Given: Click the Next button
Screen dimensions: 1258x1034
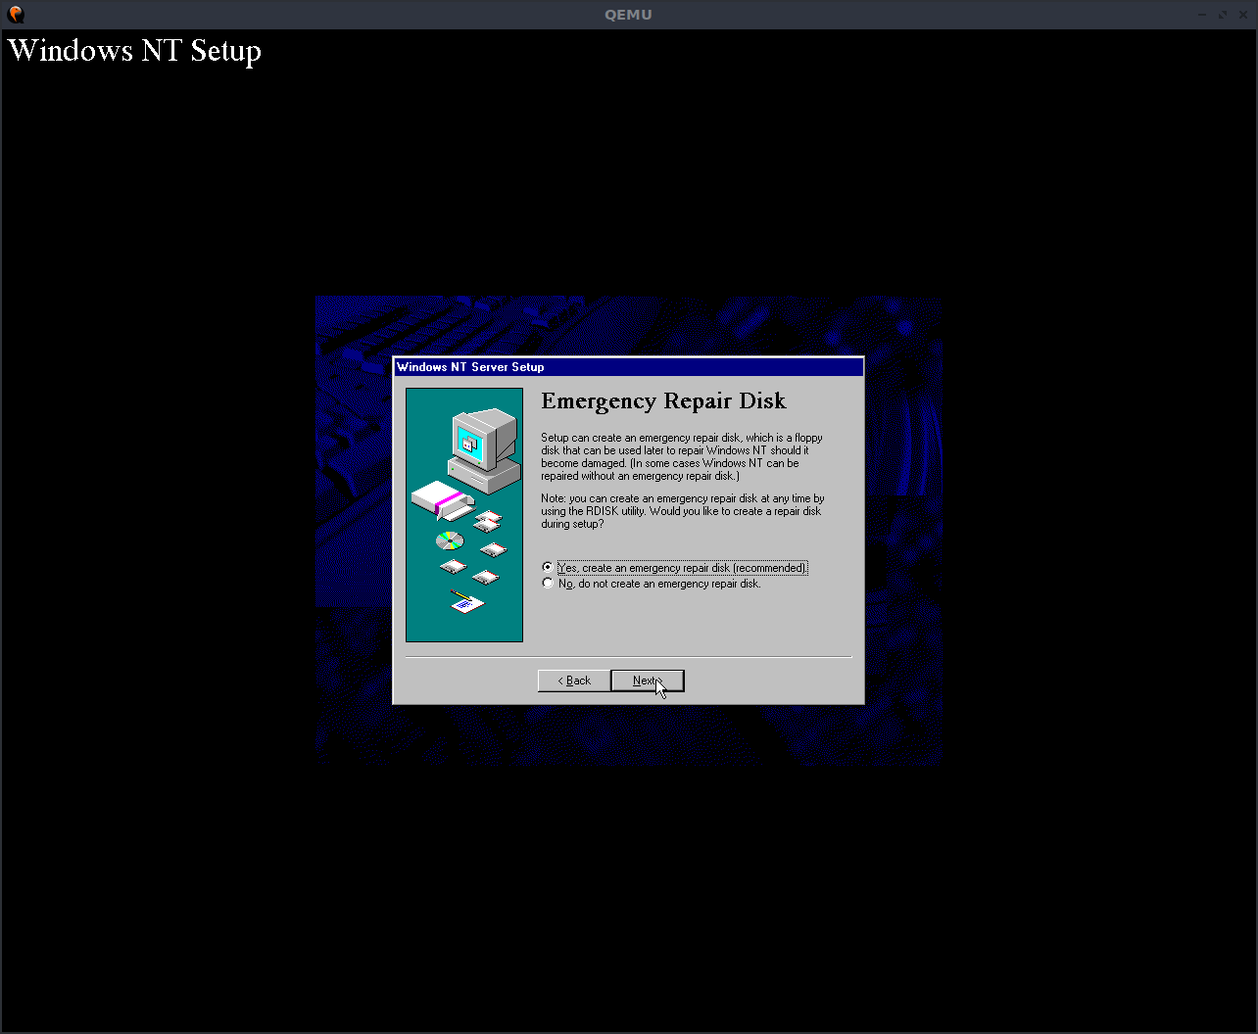Looking at the screenshot, I should [x=647, y=681].
